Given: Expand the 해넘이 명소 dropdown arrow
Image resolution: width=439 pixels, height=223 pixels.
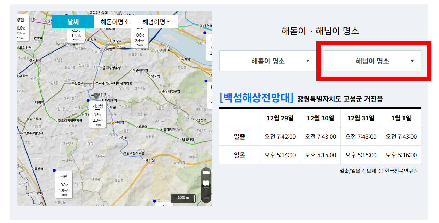Looking at the screenshot, I should [412, 61].
